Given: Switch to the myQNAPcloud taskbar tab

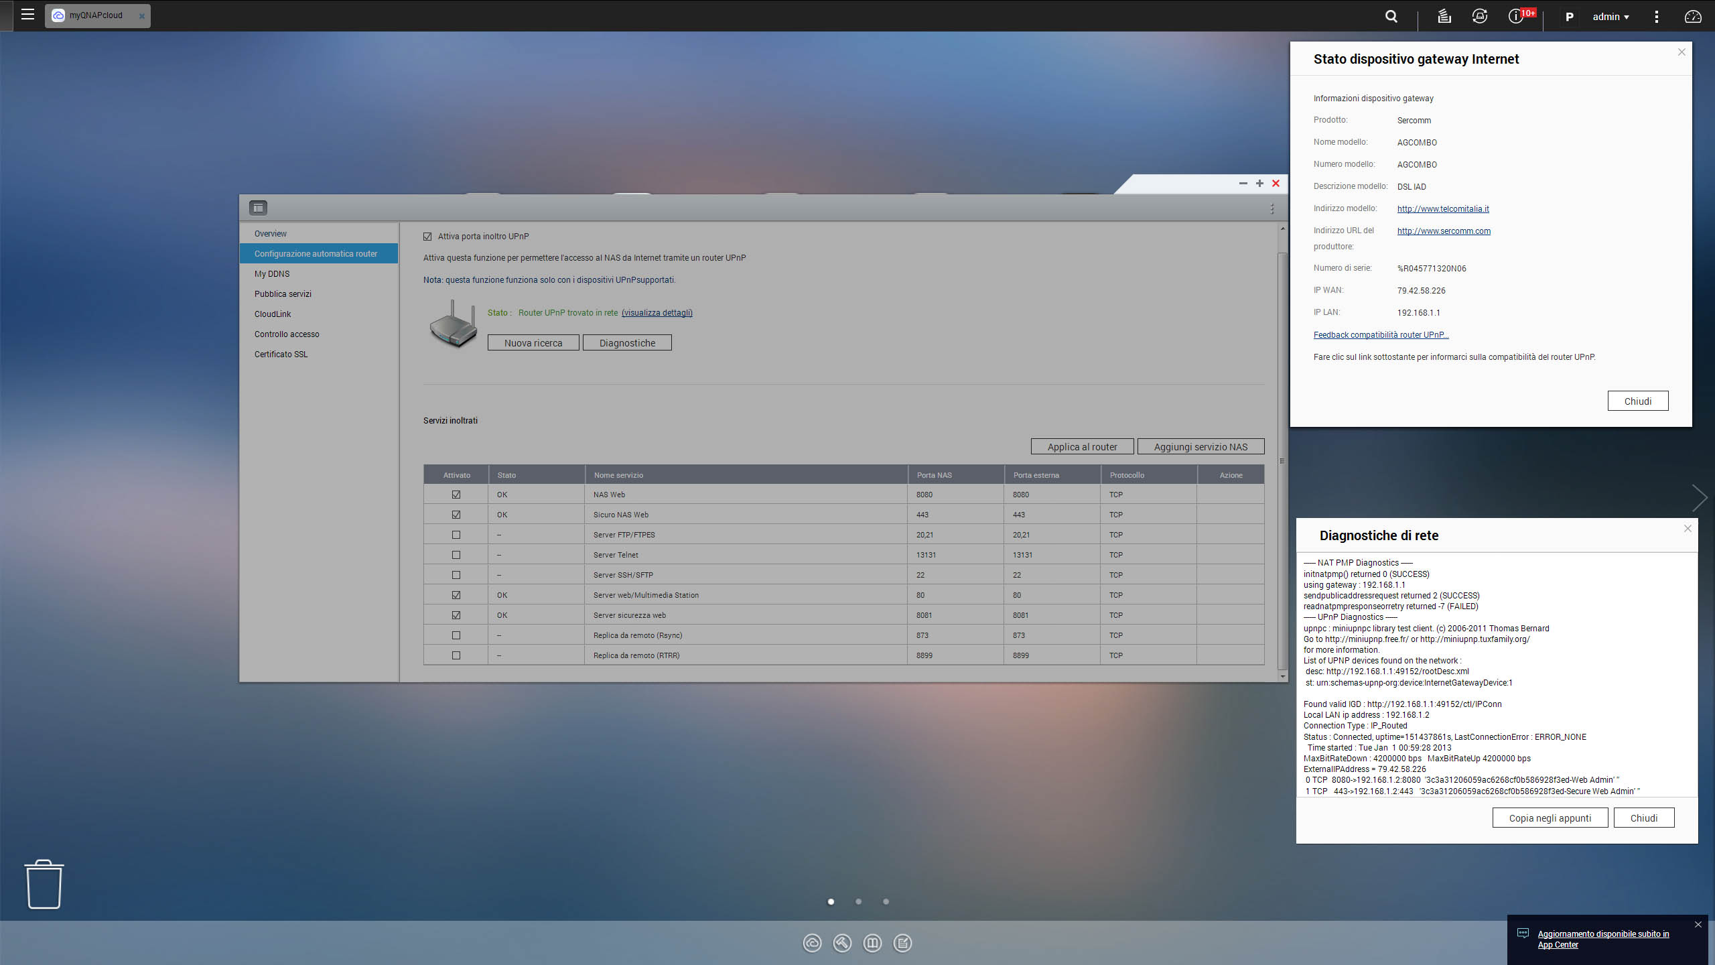Looking at the screenshot, I should [96, 15].
